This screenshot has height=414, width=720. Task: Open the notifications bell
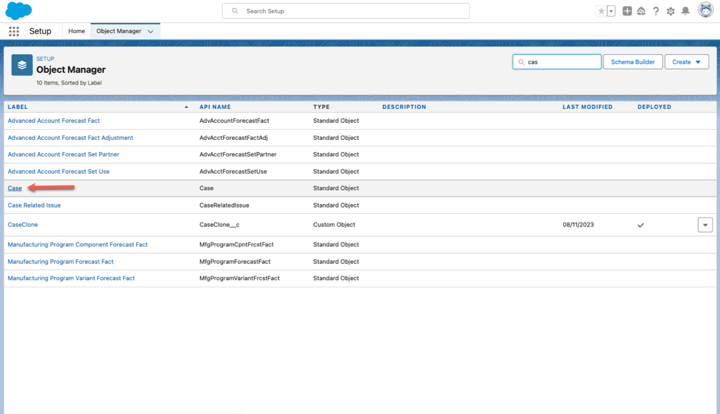(686, 11)
